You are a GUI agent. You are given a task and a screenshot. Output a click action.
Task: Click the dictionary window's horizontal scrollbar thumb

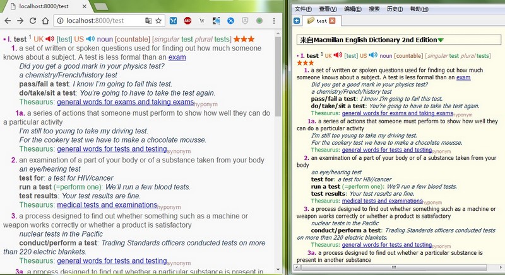pos(394,267)
